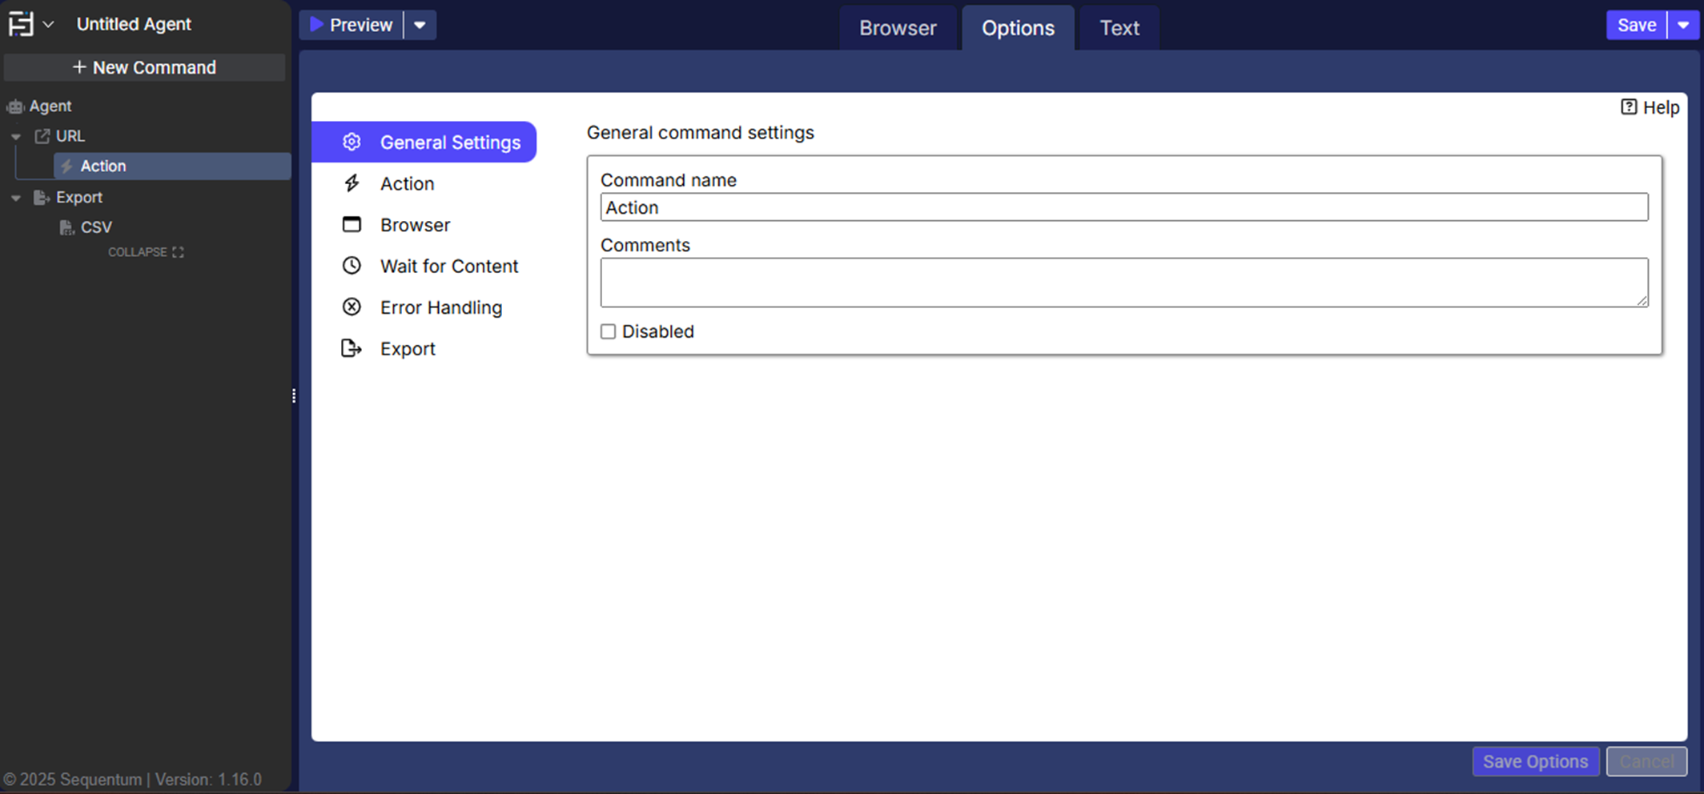Viewport: 1704px width, 794px height.
Task: Click the New Command button
Action: pyautogui.click(x=145, y=67)
